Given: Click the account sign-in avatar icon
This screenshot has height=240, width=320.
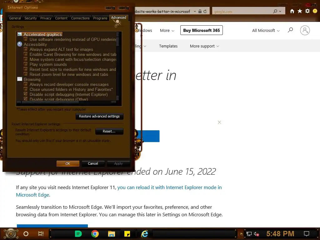Looking at the screenshot, I should coord(305,30).
